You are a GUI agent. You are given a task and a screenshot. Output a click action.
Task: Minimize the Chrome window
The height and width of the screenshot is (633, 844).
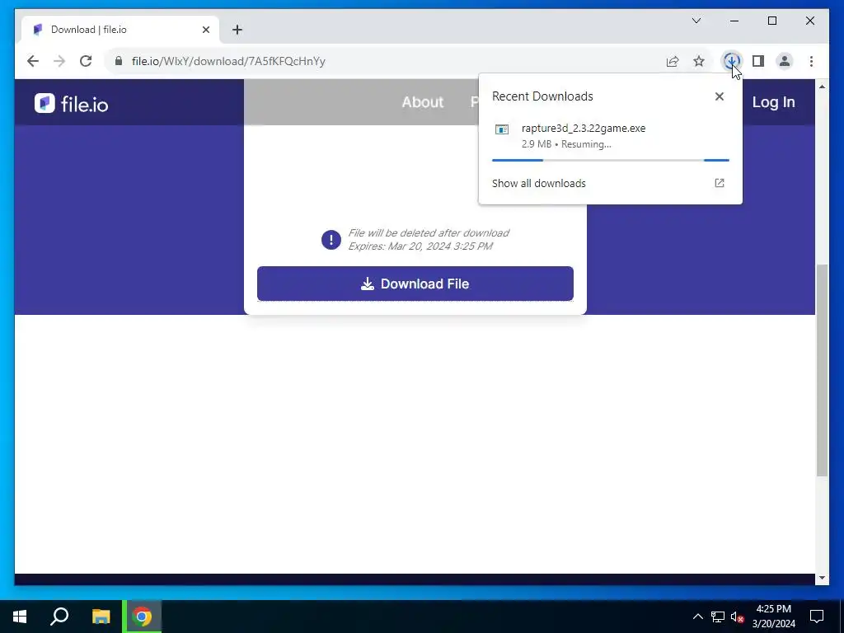tap(734, 21)
